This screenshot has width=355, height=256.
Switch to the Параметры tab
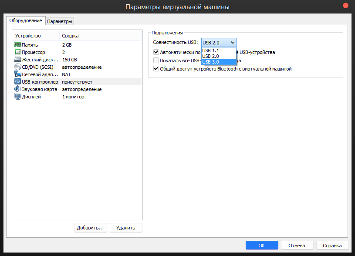60,21
